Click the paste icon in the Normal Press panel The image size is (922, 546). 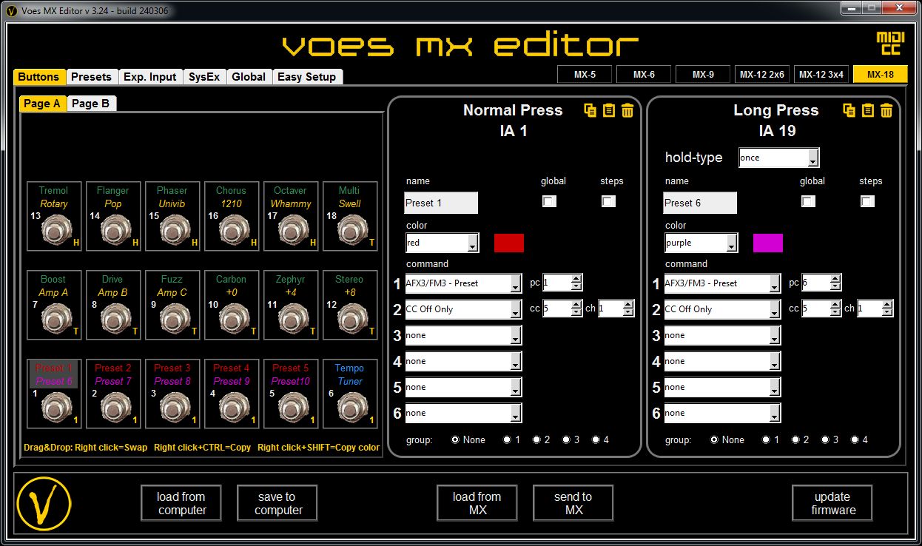click(x=608, y=110)
